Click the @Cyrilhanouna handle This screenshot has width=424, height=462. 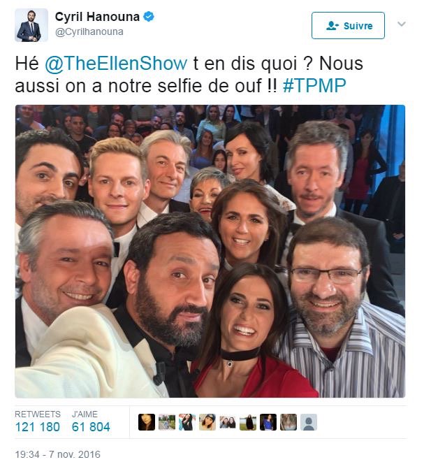tap(89, 32)
